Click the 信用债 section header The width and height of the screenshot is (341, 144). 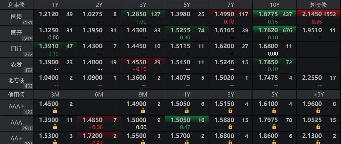point(17,95)
